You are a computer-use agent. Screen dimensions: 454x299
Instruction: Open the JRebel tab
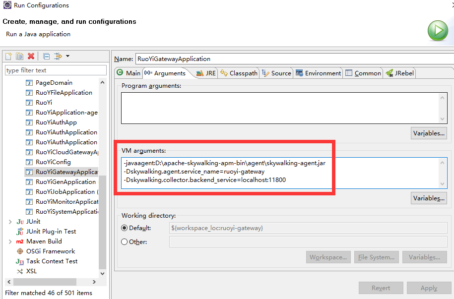click(400, 73)
